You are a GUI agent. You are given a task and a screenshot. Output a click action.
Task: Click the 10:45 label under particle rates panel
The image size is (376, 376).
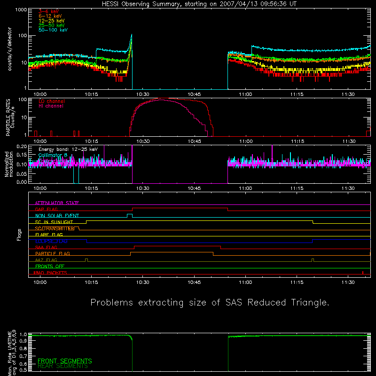194,141
